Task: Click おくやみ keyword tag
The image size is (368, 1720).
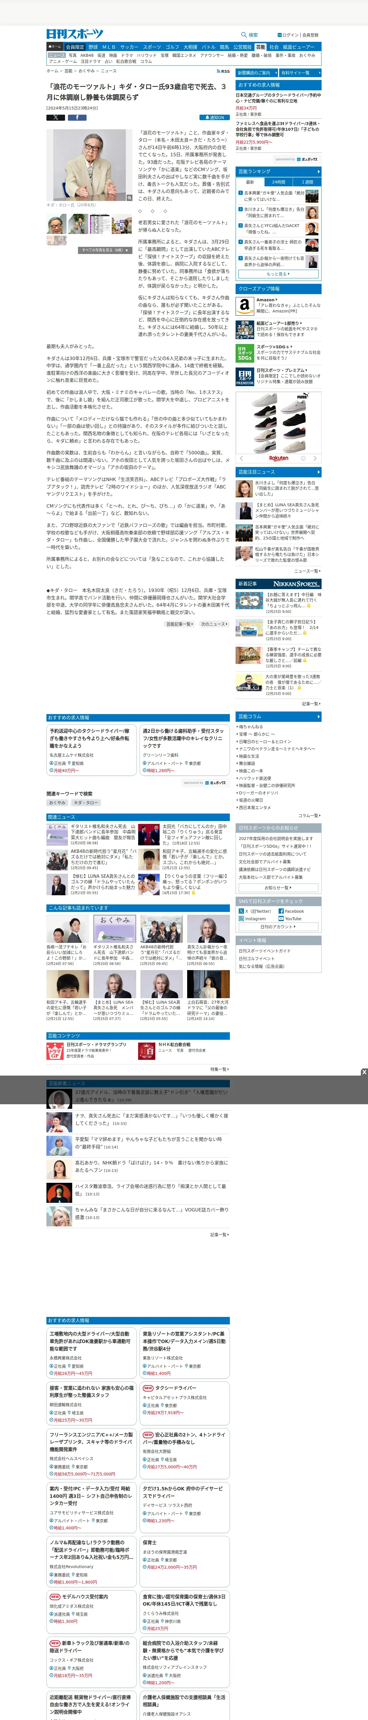Action: pos(57,803)
